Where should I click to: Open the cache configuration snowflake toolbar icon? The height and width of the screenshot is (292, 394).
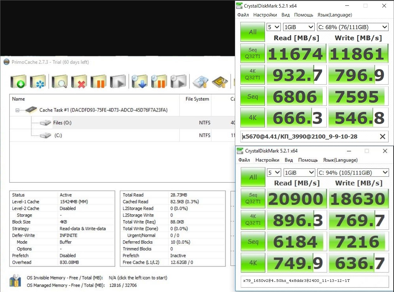[38, 82]
